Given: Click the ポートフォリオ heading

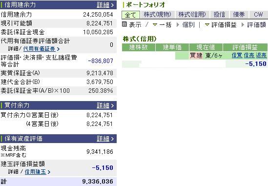Looking at the screenshot, I should [x=145, y=4].
